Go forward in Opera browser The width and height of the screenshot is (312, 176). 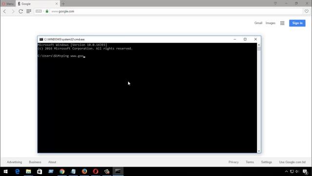point(13,11)
